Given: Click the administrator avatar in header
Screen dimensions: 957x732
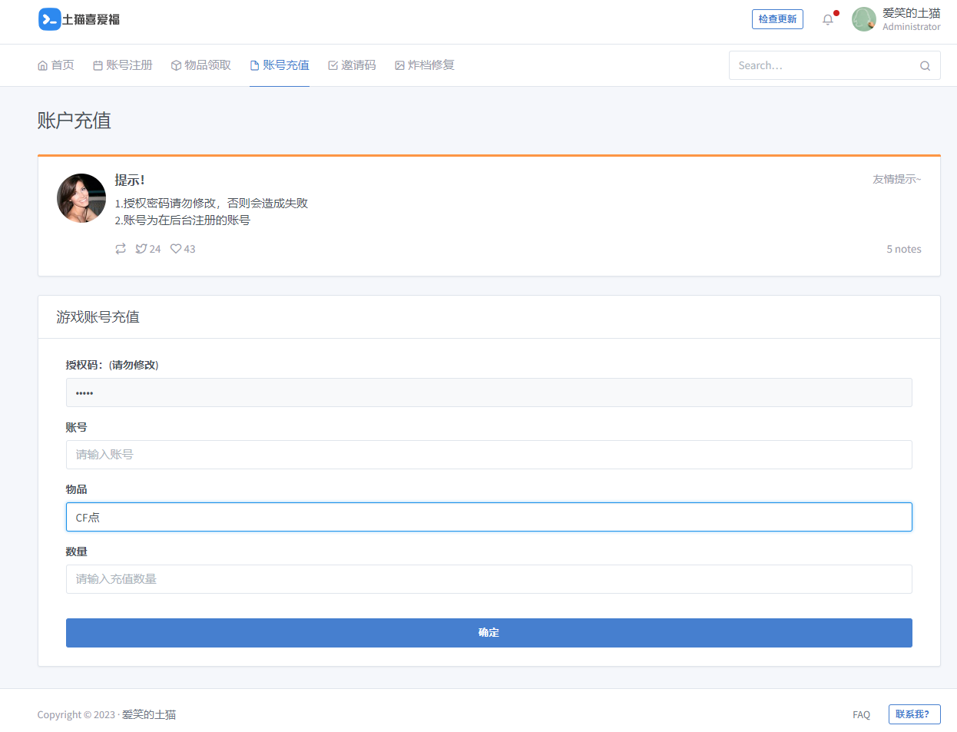Looking at the screenshot, I should click(x=864, y=19).
